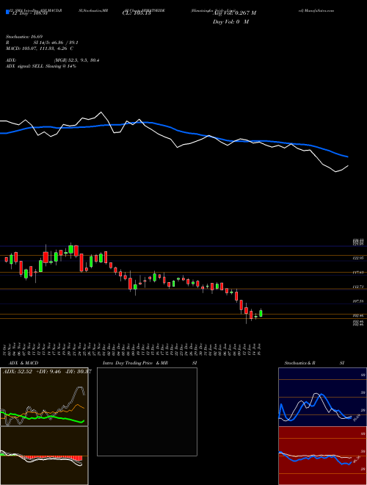Click the red MACD histogram bars

tap(52, 458)
